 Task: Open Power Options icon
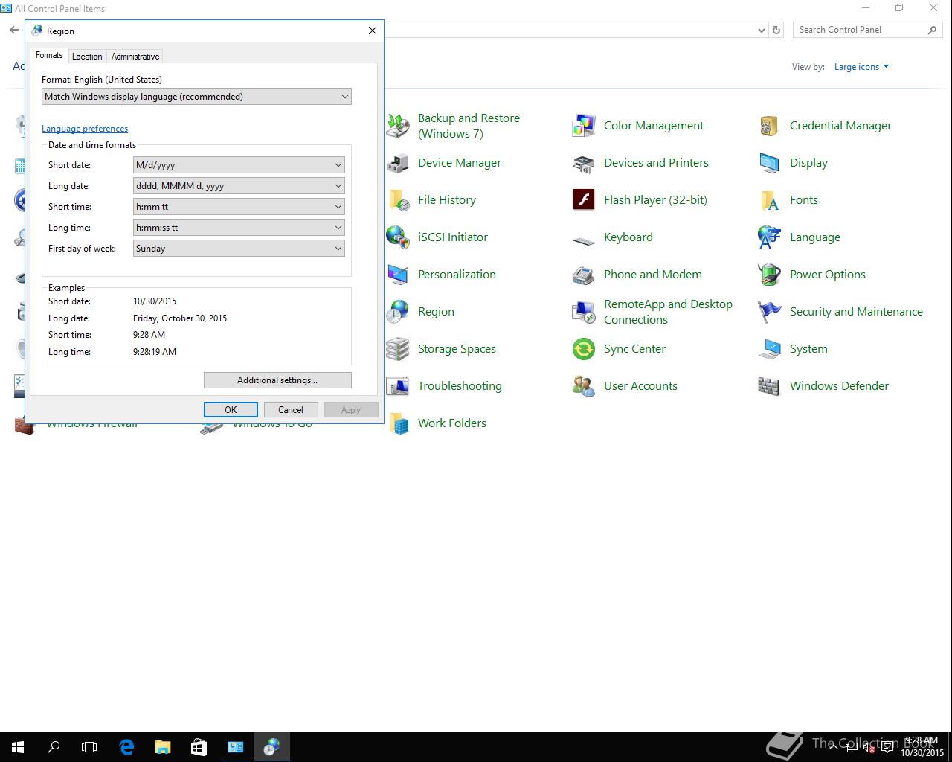(x=770, y=275)
